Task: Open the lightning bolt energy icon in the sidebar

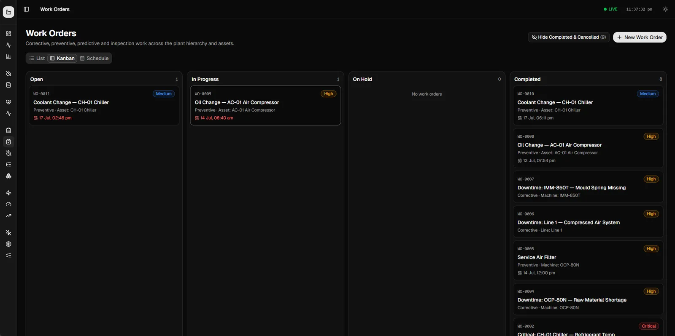Action: (8, 193)
